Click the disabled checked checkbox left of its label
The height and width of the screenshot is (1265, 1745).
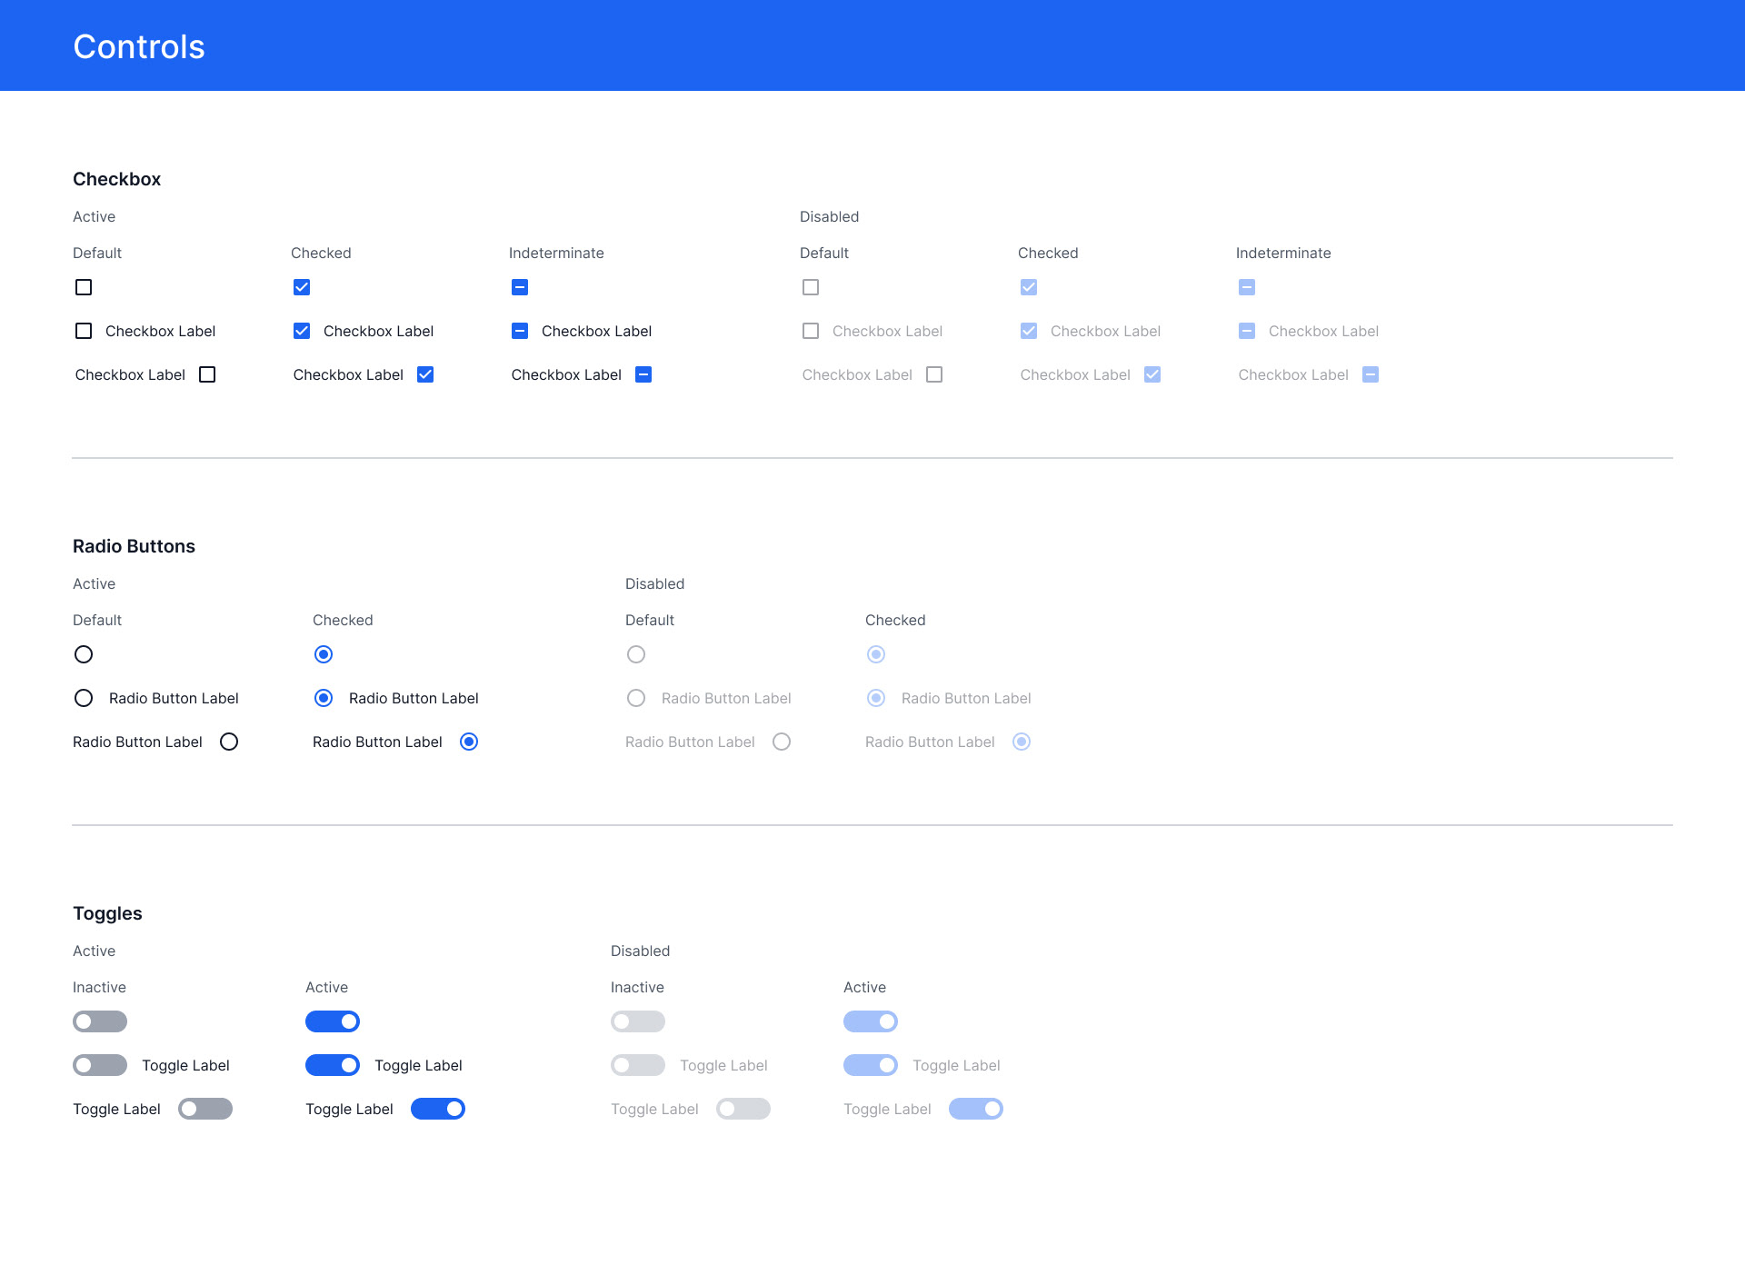pyautogui.click(x=1029, y=331)
